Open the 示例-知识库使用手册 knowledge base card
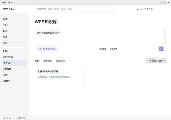 [59, 77]
